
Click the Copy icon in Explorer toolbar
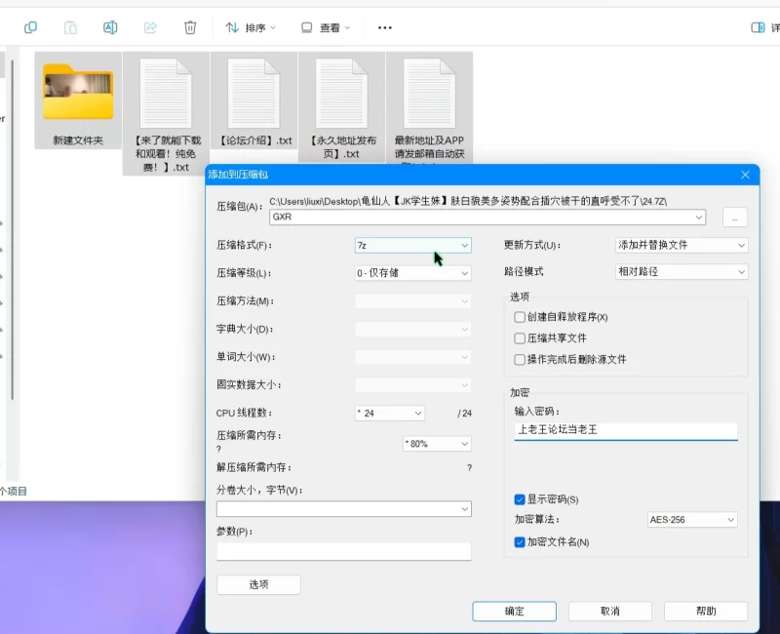30,27
